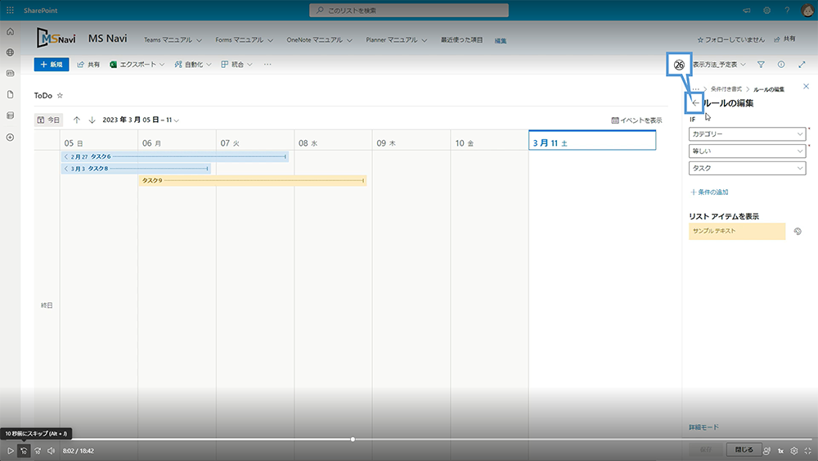The image size is (818, 461).
Task: Add a condition with 条件の追加
Action: (709, 192)
